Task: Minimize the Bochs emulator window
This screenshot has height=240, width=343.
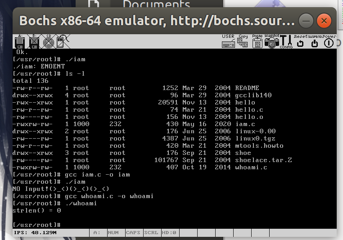Action: point(306,21)
